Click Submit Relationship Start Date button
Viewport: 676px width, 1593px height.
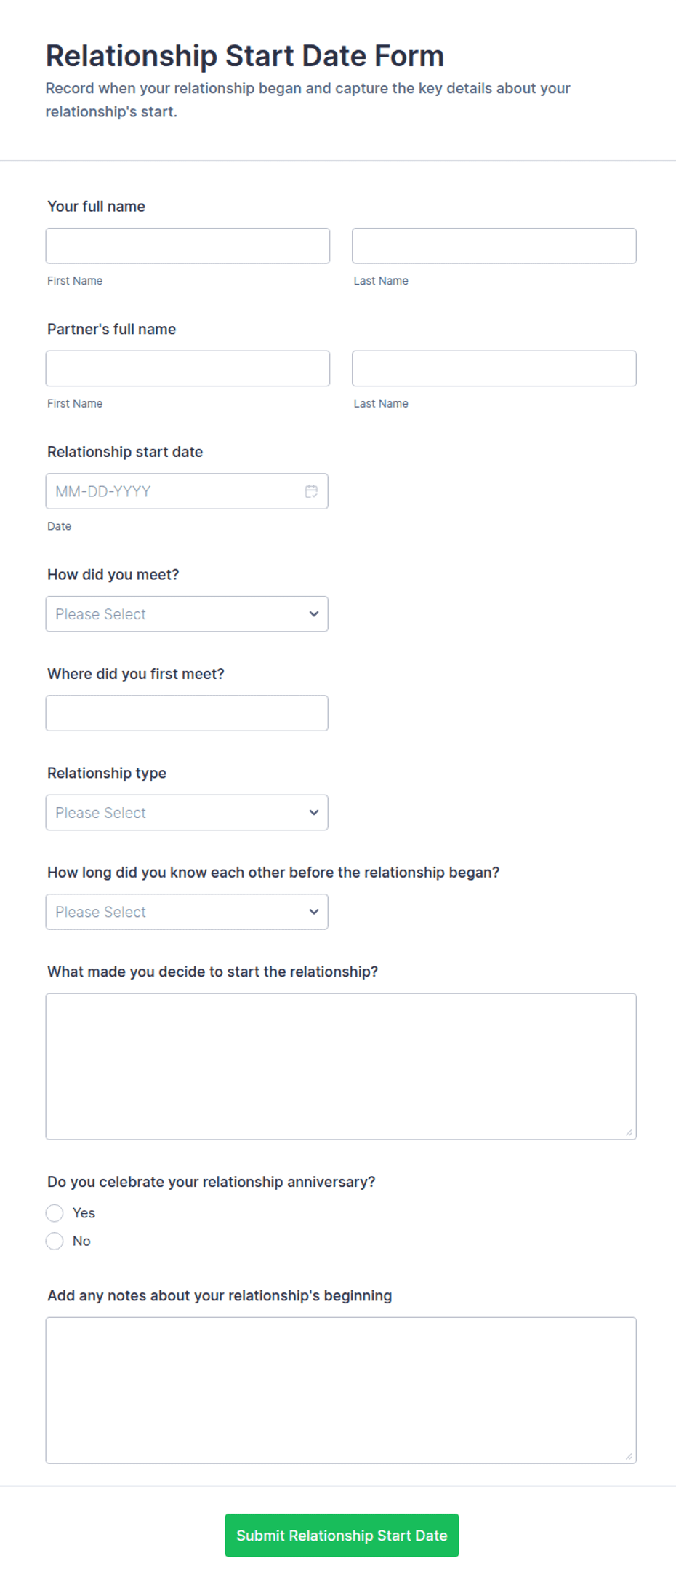[342, 1536]
